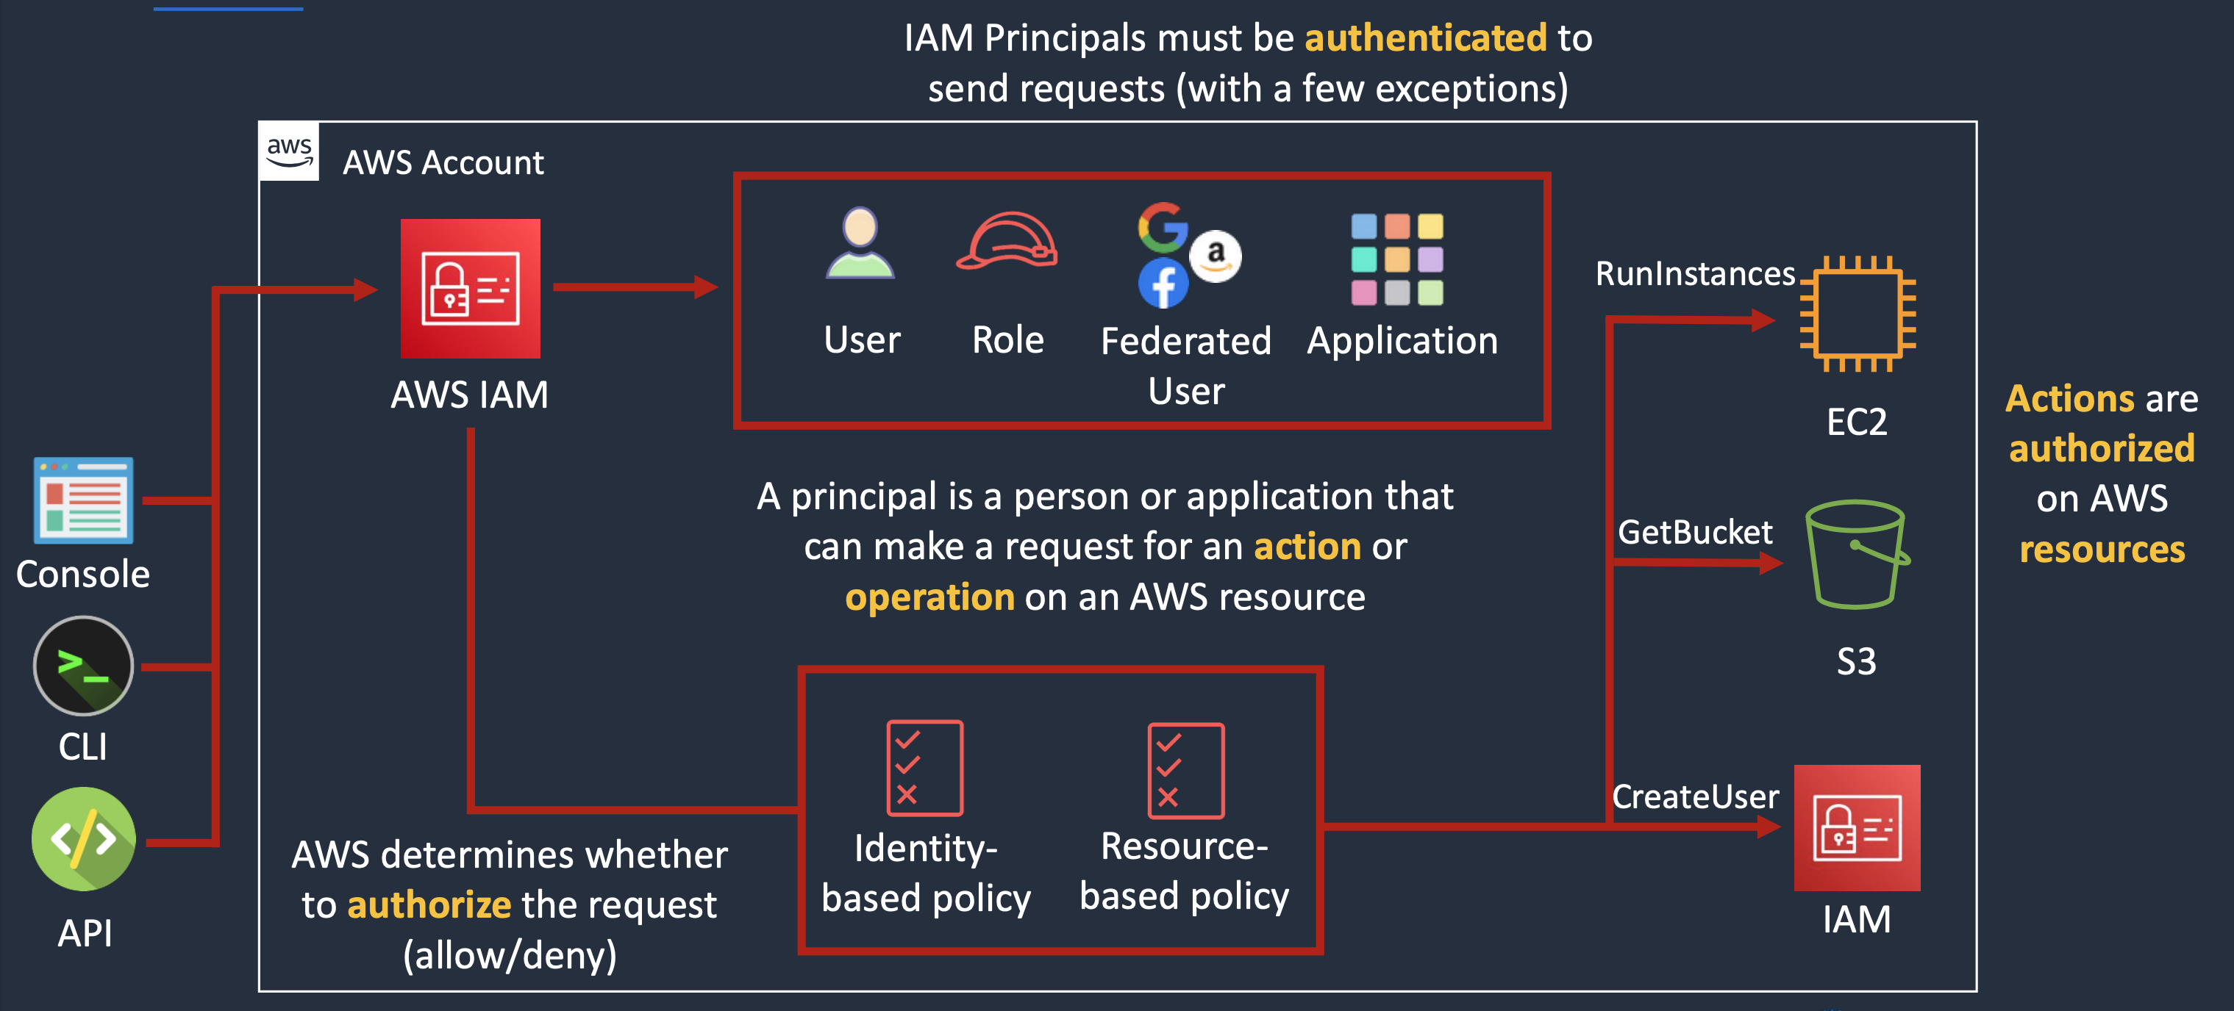Click the Resource-based policy checklist icon
2234x1011 pixels.
click(1185, 770)
